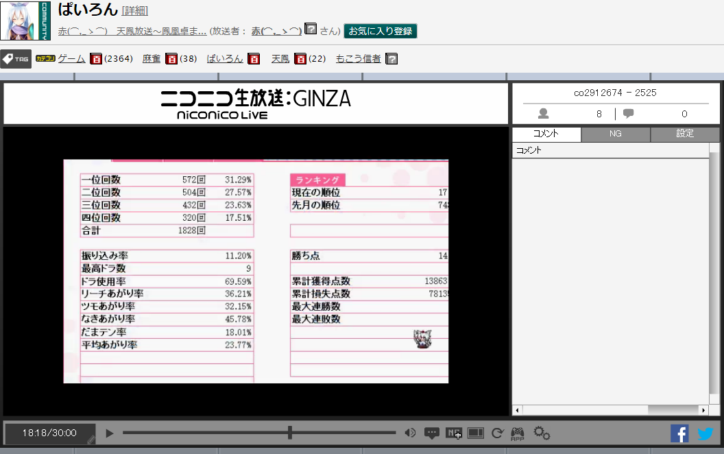Share on Twitter icon

tap(705, 433)
